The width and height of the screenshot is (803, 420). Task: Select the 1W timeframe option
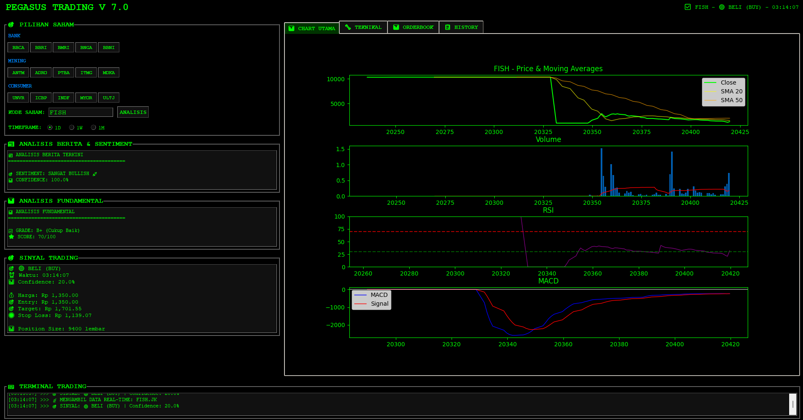(x=72, y=128)
